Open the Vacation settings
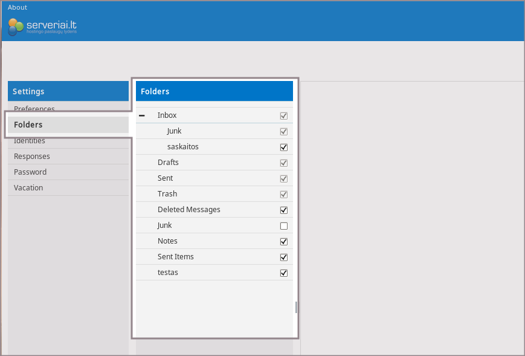 [x=28, y=188]
